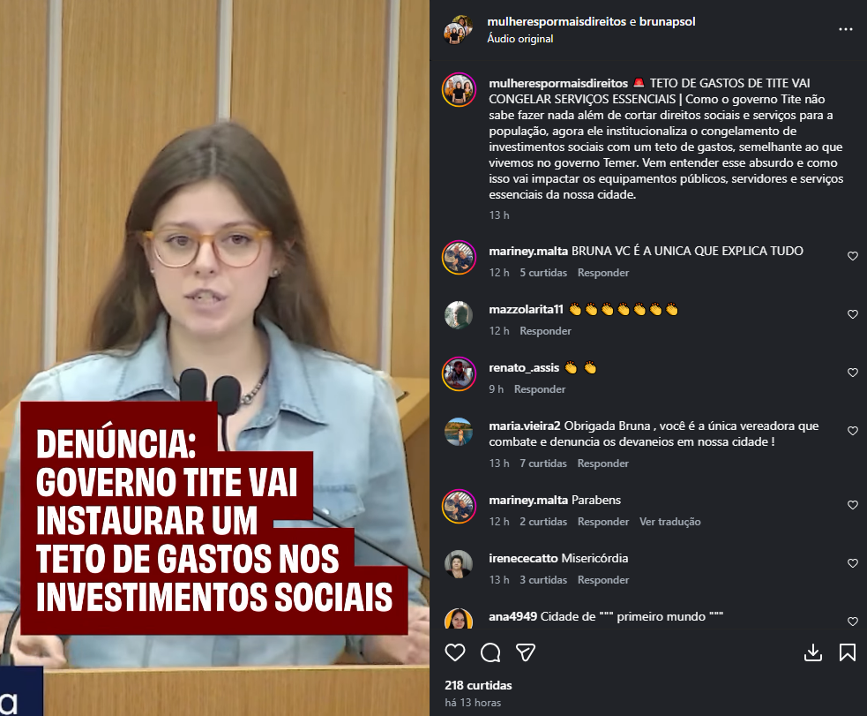The height and width of the screenshot is (716, 867).
Task: Download the post with the download icon
Action: point(813,652)
